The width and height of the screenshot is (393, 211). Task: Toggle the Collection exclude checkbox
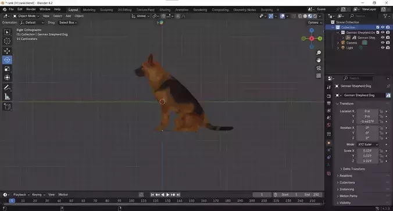(x=378, y=27)
